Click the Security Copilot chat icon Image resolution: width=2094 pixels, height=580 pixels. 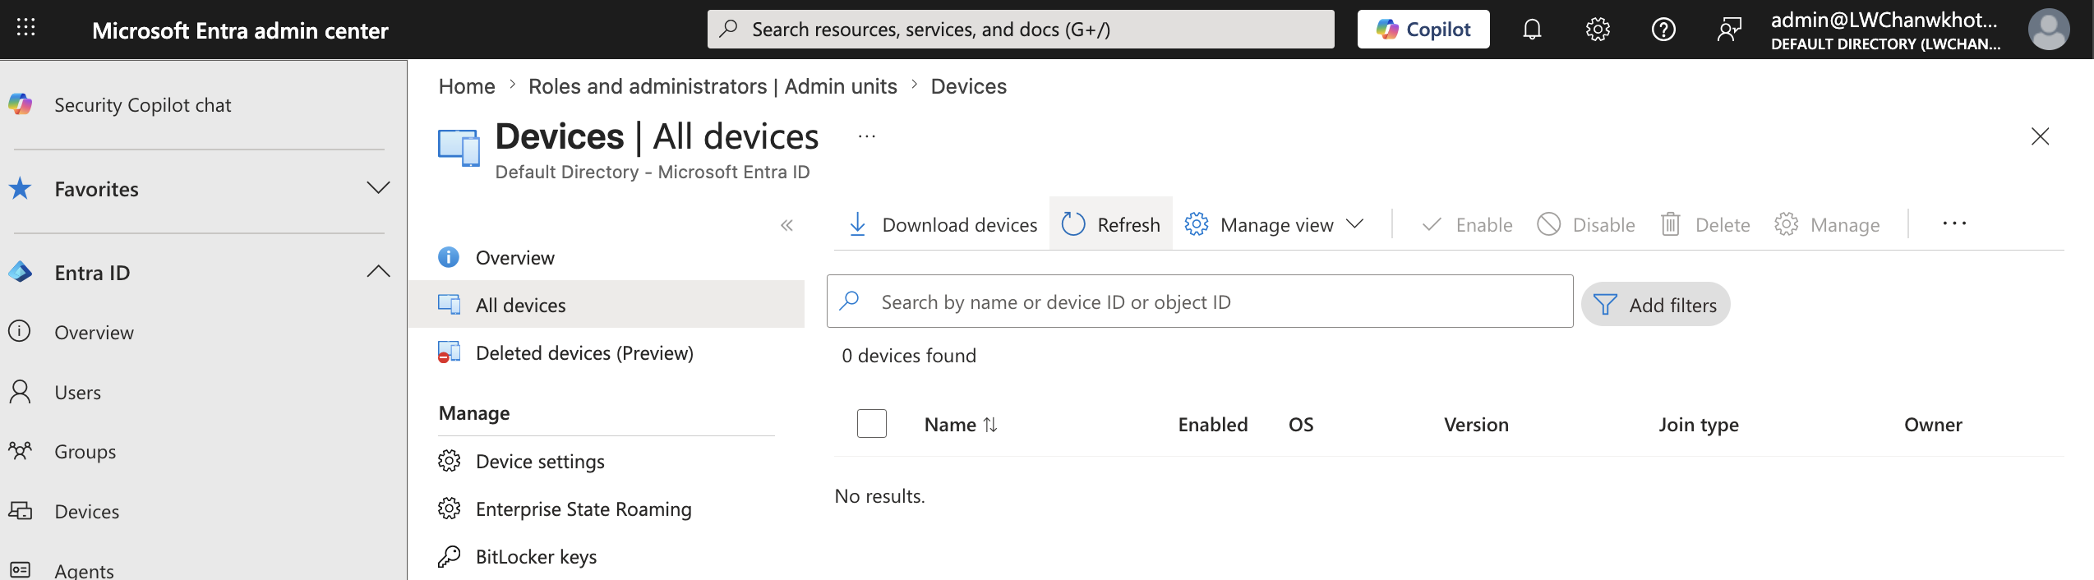21,104
